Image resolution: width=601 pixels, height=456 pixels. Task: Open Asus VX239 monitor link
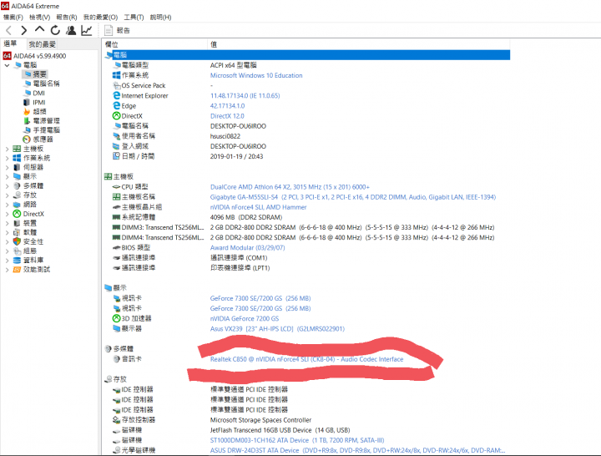pos(277,329)
